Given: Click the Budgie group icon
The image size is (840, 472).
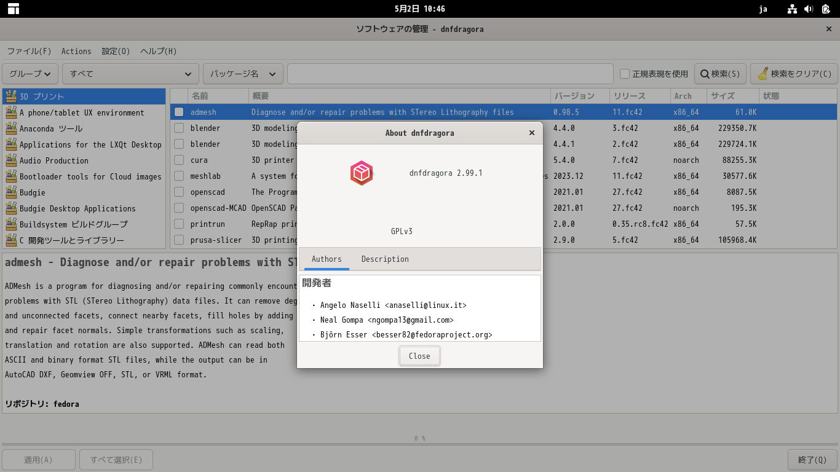Looking at the screenshot, I should coord(10,192).
